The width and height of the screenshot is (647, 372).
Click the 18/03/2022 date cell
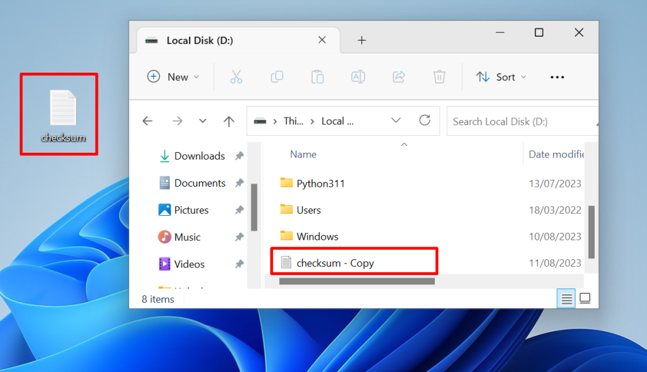(555, 210)
